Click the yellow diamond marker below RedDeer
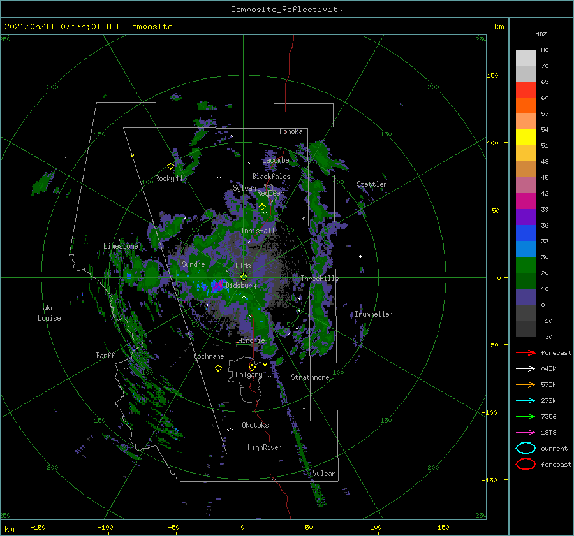 (263, 207)
